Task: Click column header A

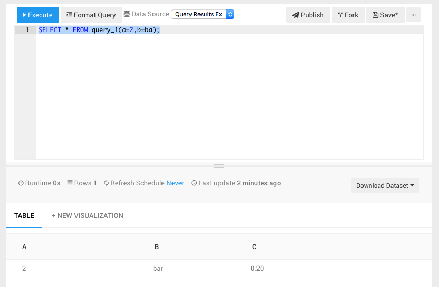Action: click(x=24, y=247)
